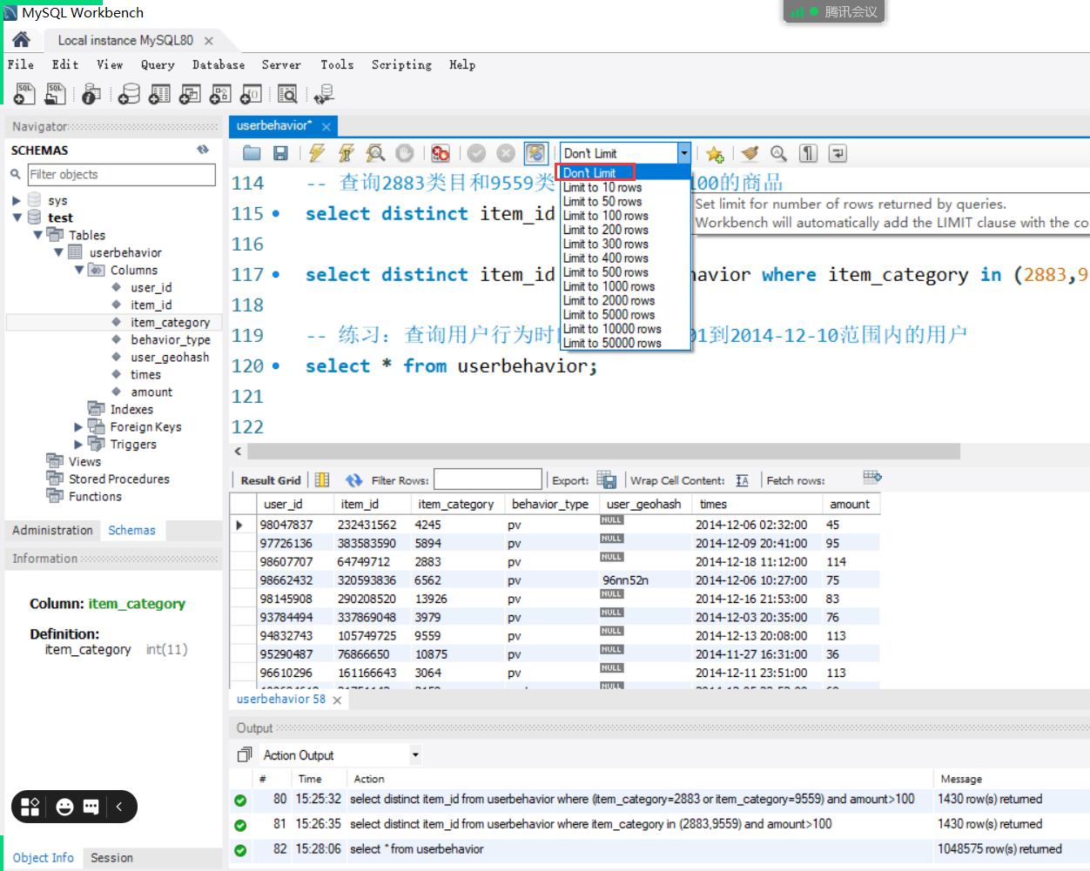This screenshot has height=871, width=1090.
Task: Fetch next rows icon
Action: pos(872,477)
